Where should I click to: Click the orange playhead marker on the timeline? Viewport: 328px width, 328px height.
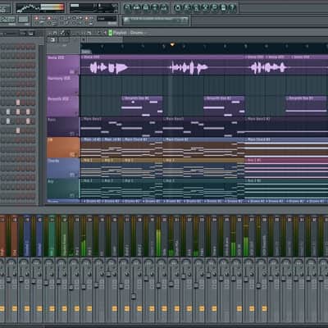[172, 44]
